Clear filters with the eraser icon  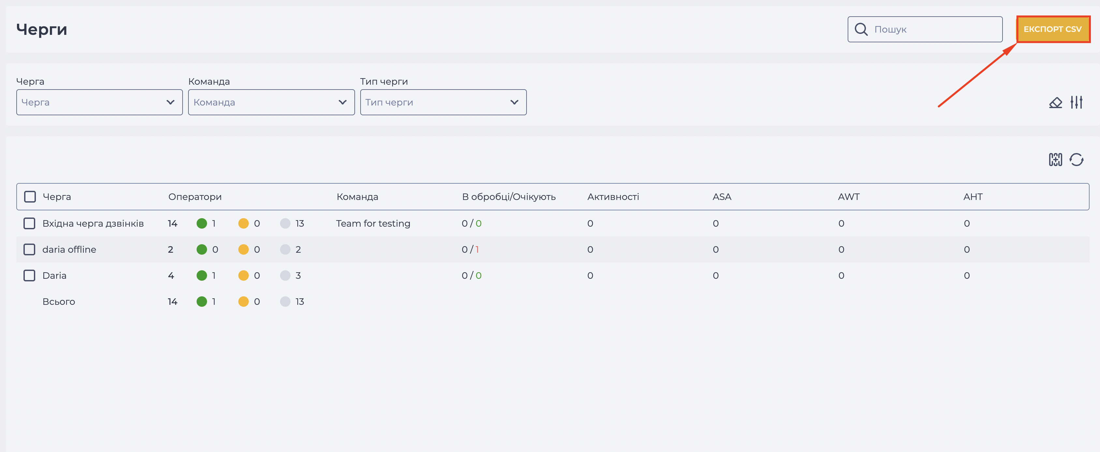pos(1055,102)
